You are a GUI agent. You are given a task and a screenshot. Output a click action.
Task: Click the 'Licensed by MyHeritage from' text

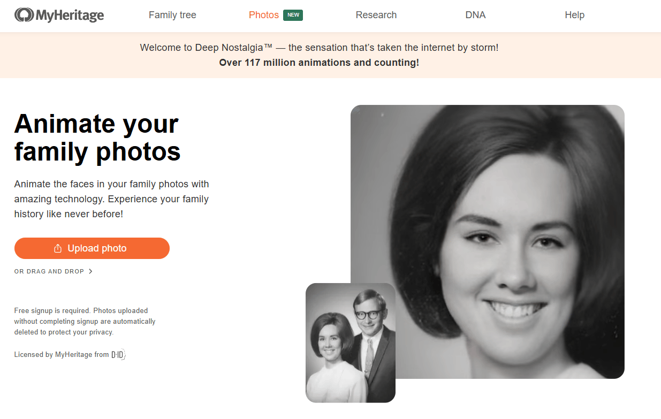click(62, 354)
